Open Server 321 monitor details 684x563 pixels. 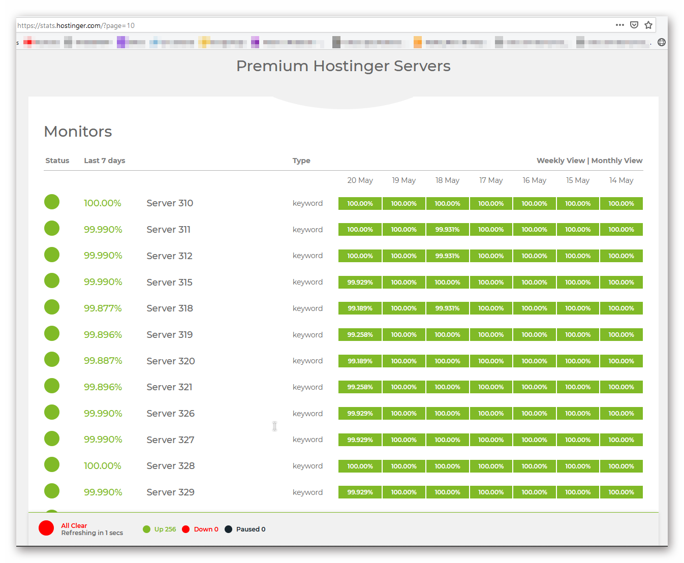[x=169, y=387]
